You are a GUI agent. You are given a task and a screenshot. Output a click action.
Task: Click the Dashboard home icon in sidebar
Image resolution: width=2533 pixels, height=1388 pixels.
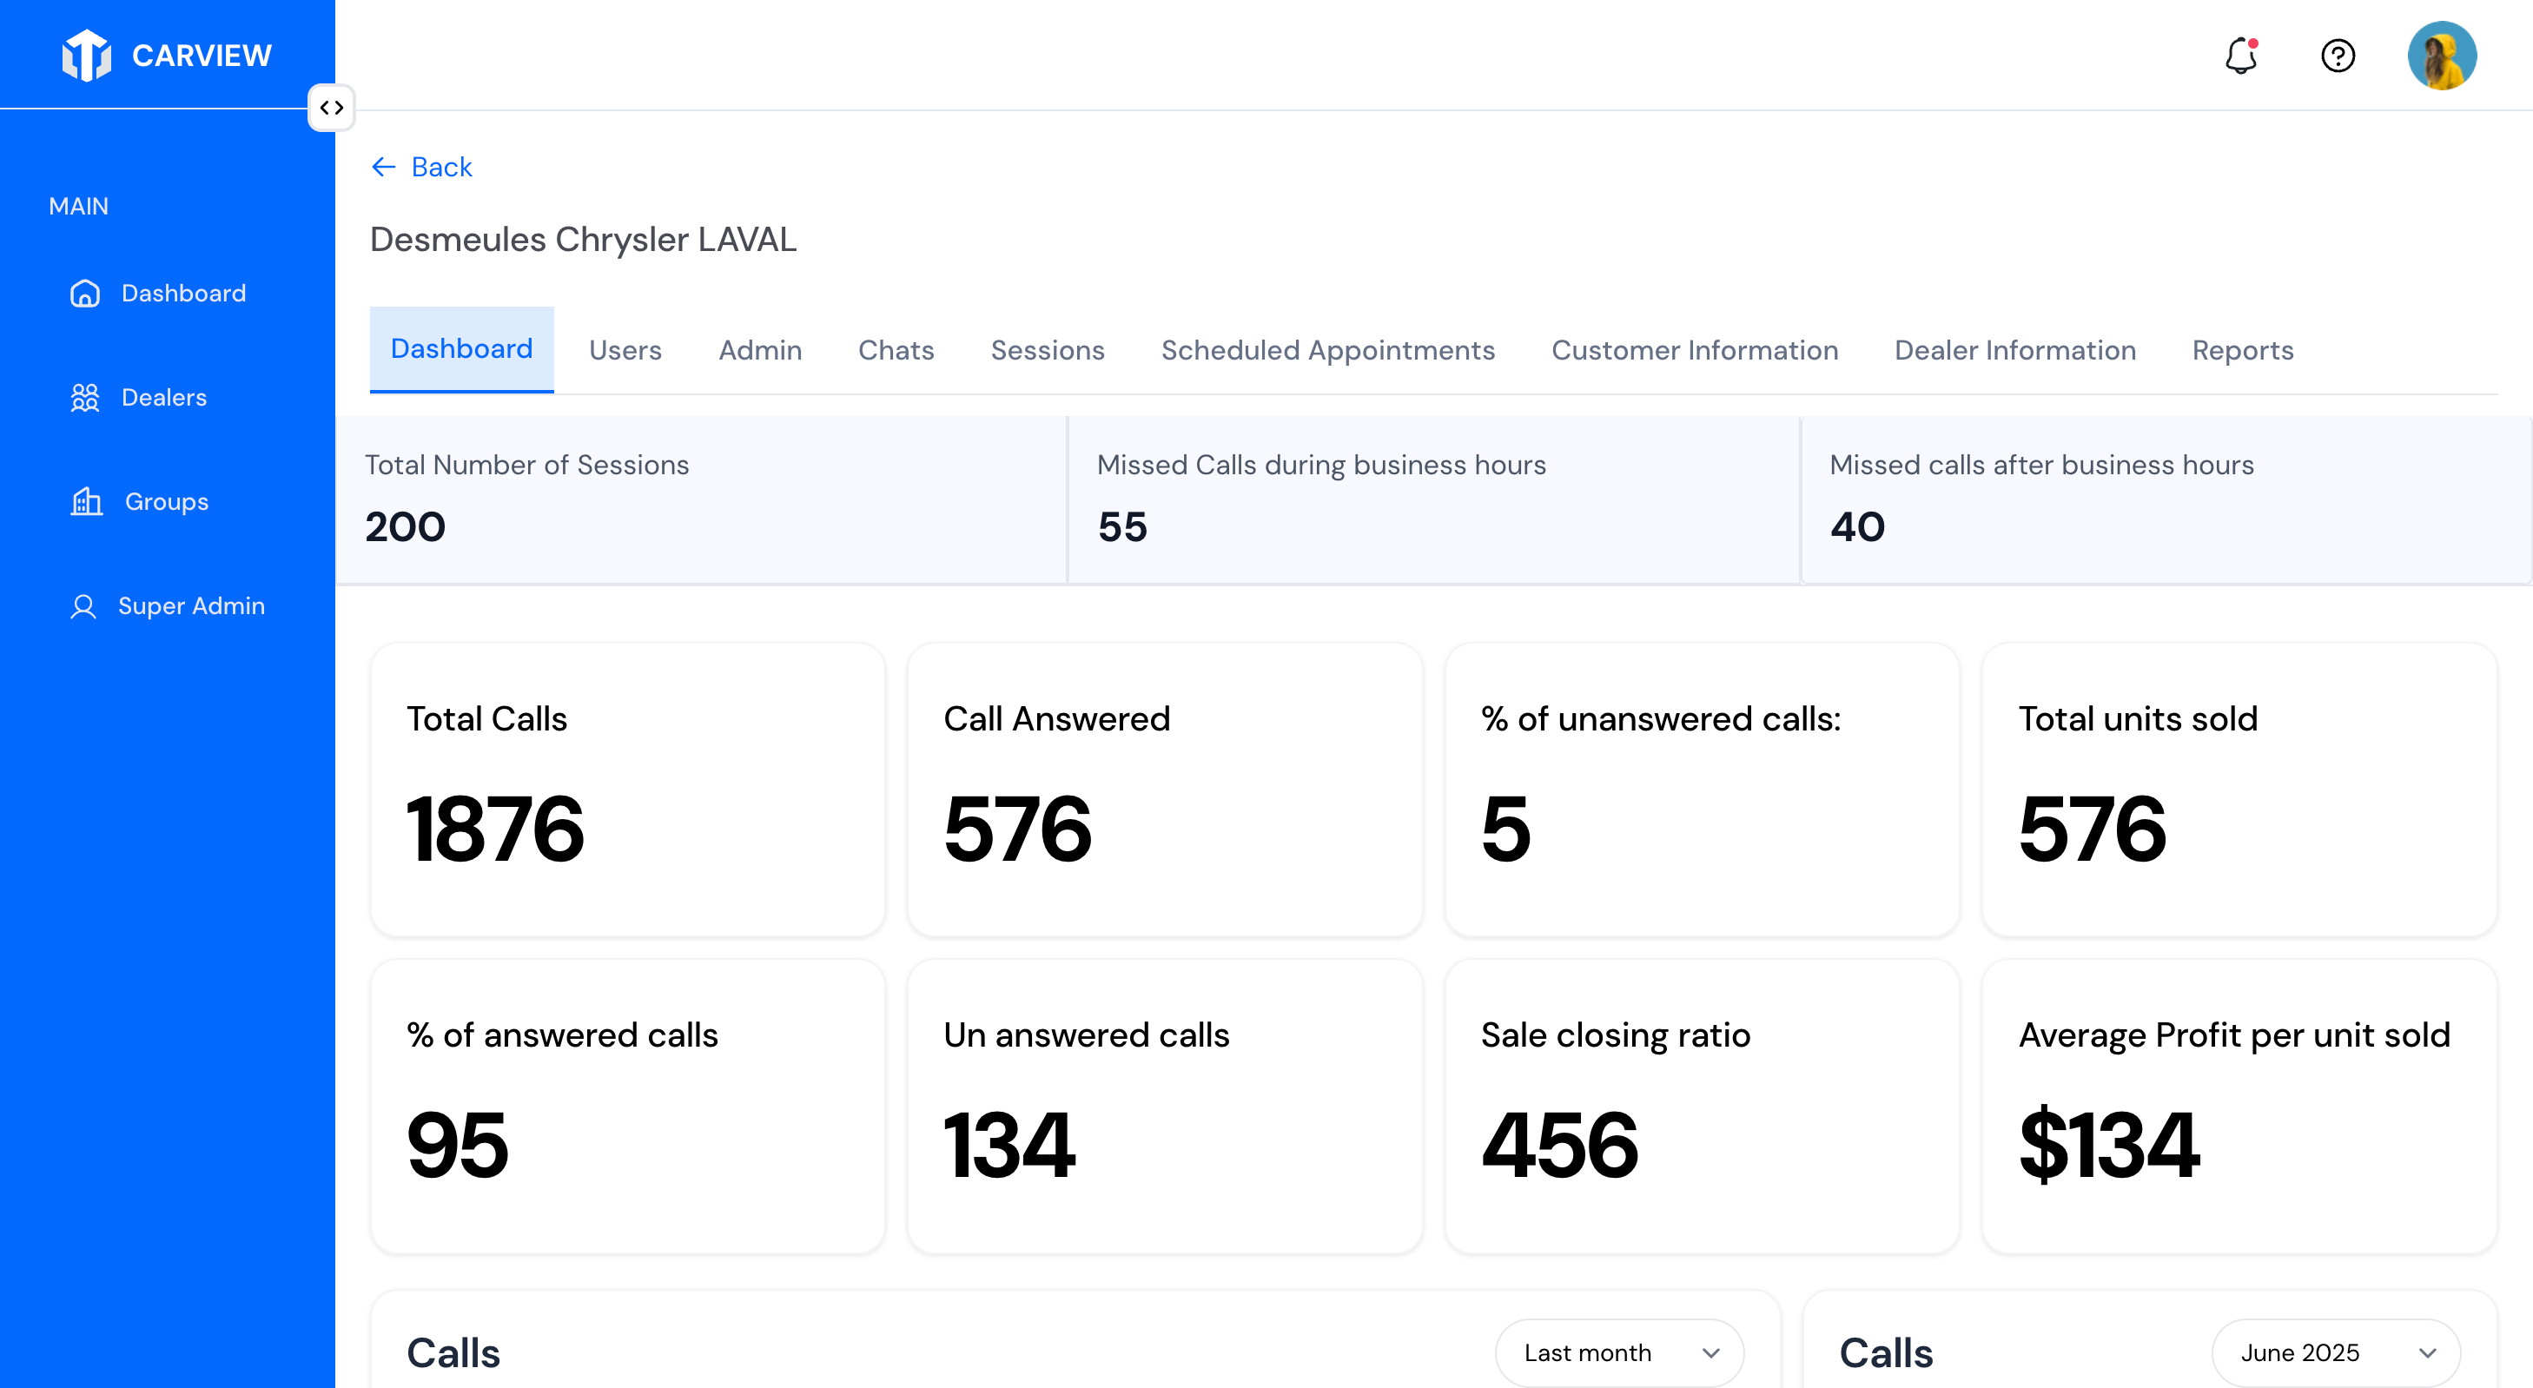click(x=85, y=294)
